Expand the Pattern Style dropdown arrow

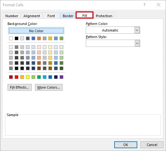(137, 43)
